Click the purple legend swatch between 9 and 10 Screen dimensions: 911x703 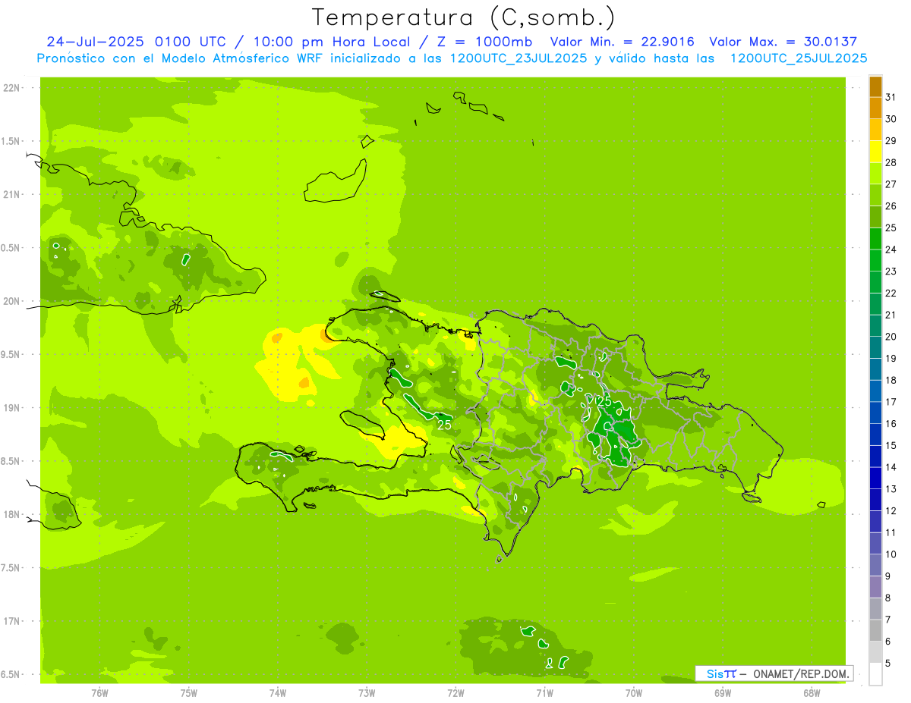click(x=875, y=565)
